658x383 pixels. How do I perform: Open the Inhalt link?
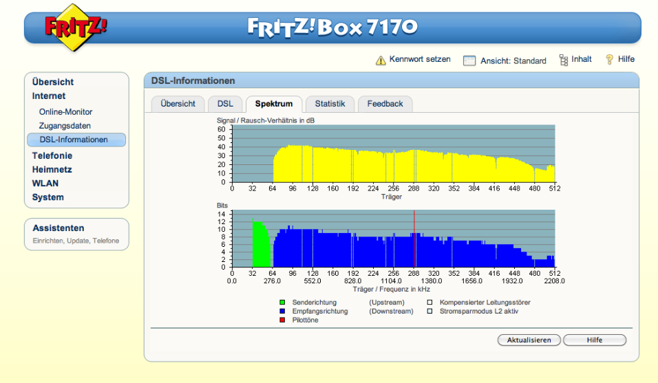point(581,59)
